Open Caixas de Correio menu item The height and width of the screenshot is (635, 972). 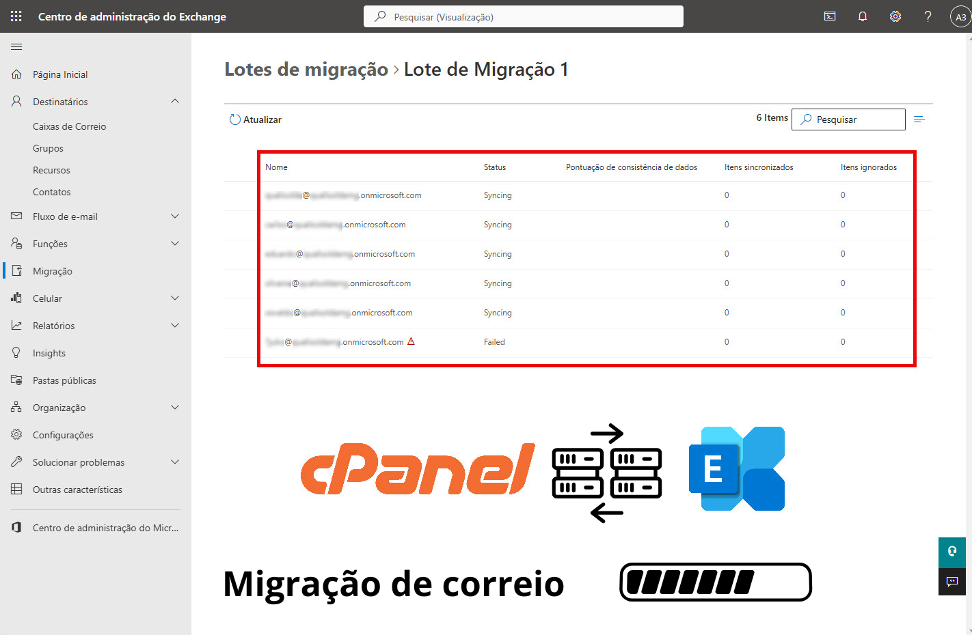pos(69,126)
